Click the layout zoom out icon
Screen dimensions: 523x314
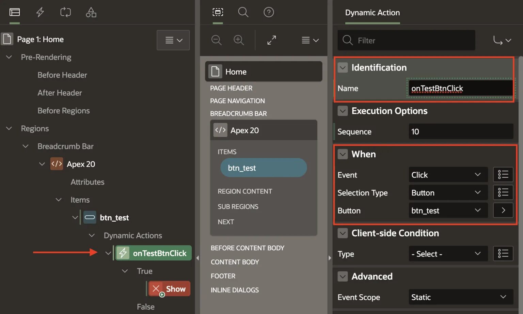216,40
